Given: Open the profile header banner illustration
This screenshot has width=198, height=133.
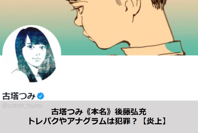Looking at the screenshot, I should pyautogui.click(x=99, y=28).
